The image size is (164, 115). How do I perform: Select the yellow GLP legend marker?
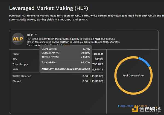point(135,106)
